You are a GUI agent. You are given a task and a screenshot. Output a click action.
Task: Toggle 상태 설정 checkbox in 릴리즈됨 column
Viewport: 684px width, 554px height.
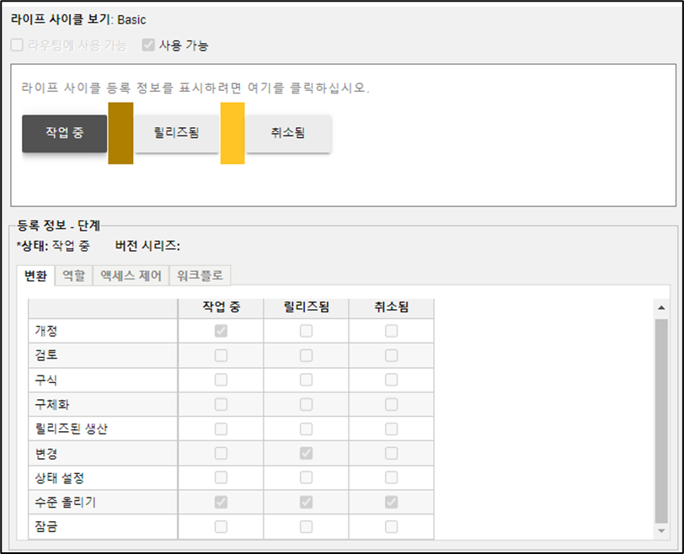click(307, 477)
